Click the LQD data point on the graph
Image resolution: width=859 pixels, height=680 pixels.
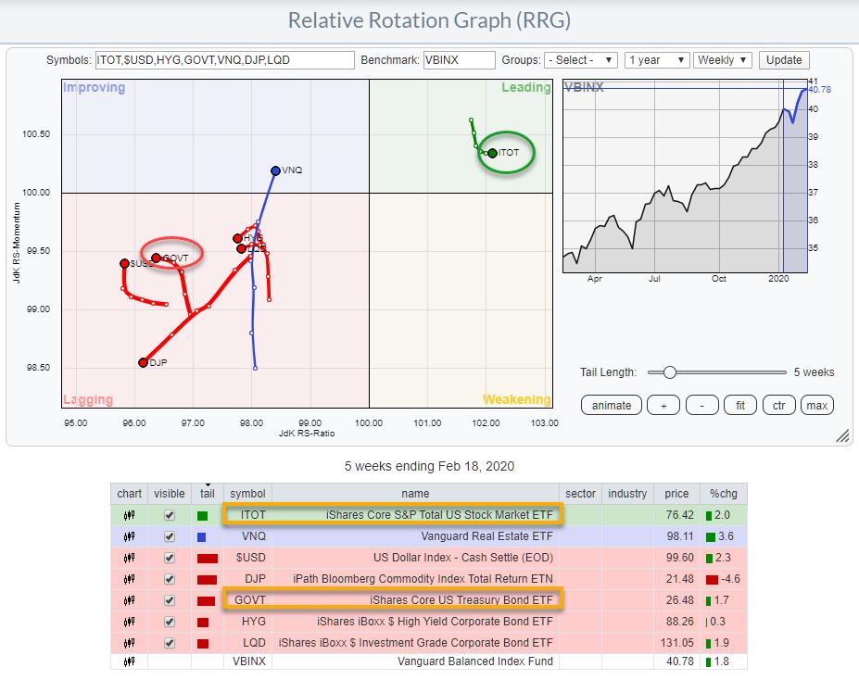tap(241, 248)
